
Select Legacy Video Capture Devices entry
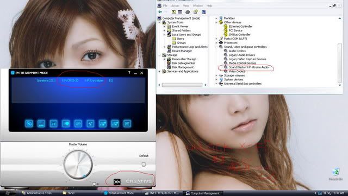pyautogui.click(x=247, y=59)
